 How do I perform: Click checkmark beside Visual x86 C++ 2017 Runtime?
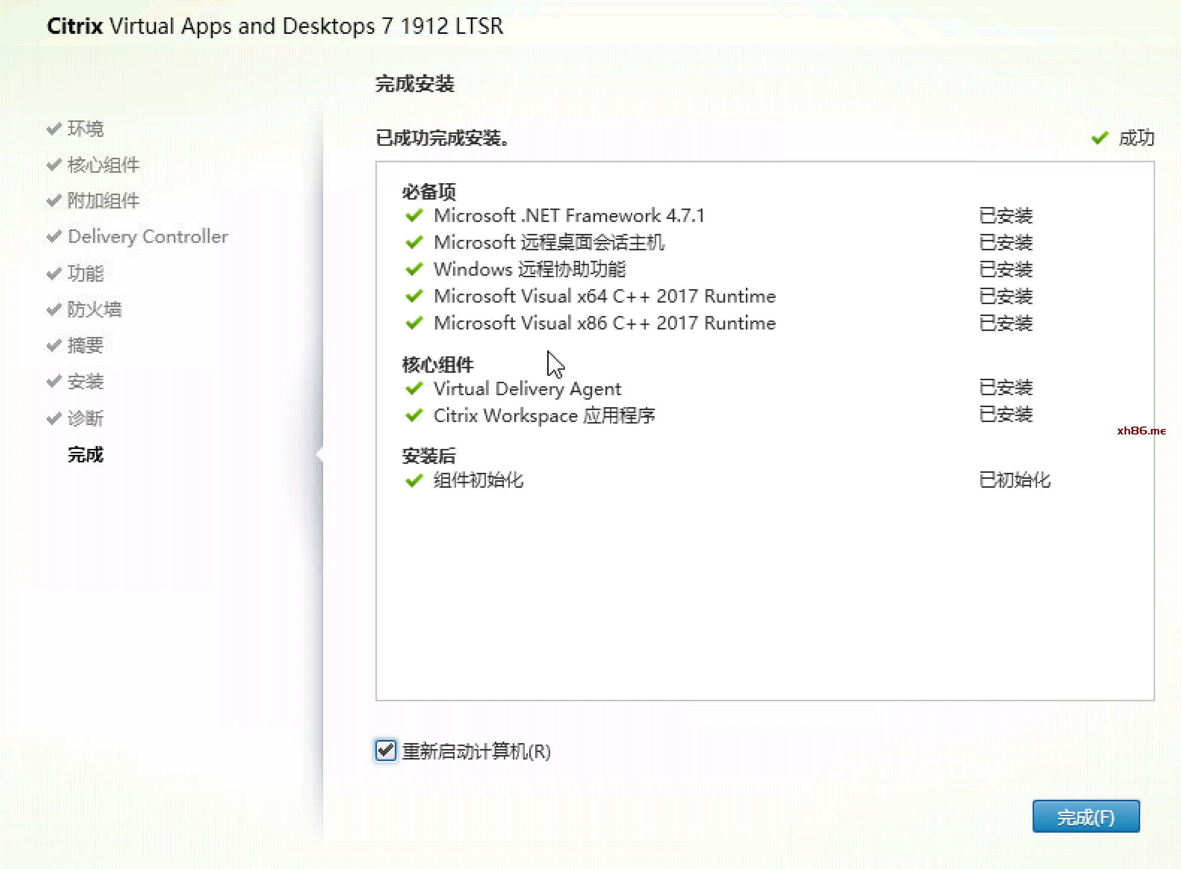pyautogui.click(x=414, y=323)
